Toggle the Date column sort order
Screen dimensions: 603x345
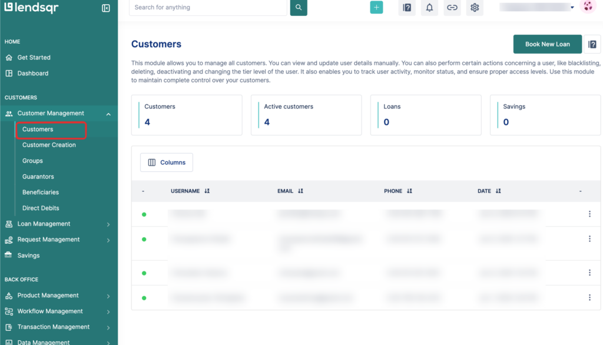click(x=498, y=191)
